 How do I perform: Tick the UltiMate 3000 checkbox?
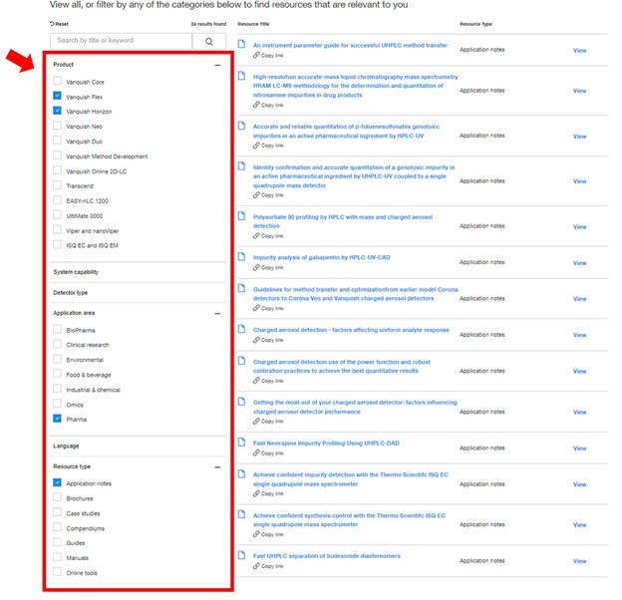(x=57, y=215)
